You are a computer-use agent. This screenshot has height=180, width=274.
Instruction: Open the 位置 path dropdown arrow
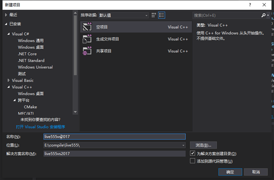(x=183, y=145)
